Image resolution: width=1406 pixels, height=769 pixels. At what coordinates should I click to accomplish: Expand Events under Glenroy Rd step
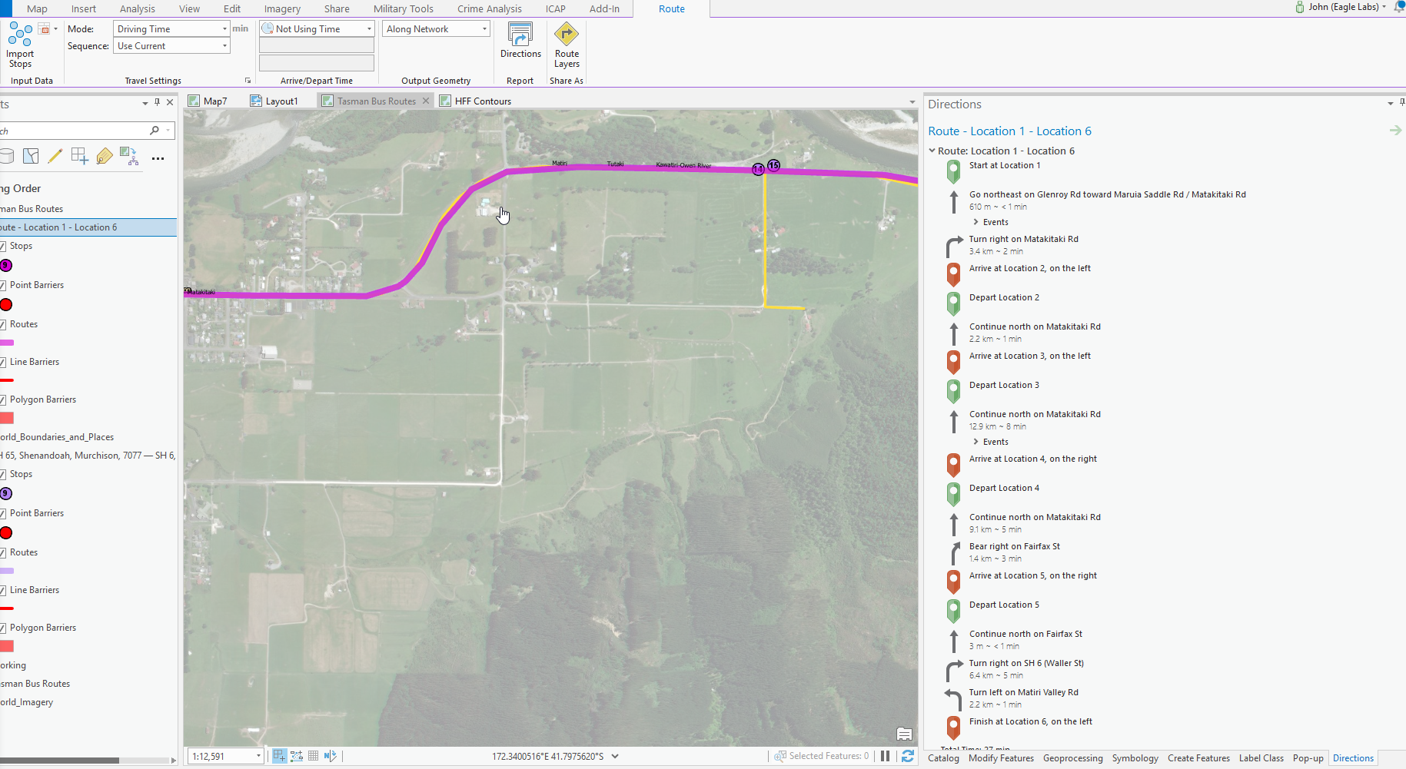976,222
